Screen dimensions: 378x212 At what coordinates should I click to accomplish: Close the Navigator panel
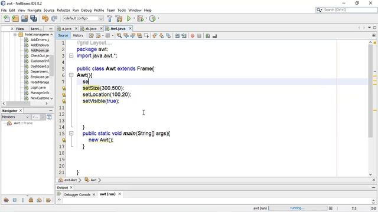pyautogui.click(x=21, y=111)
